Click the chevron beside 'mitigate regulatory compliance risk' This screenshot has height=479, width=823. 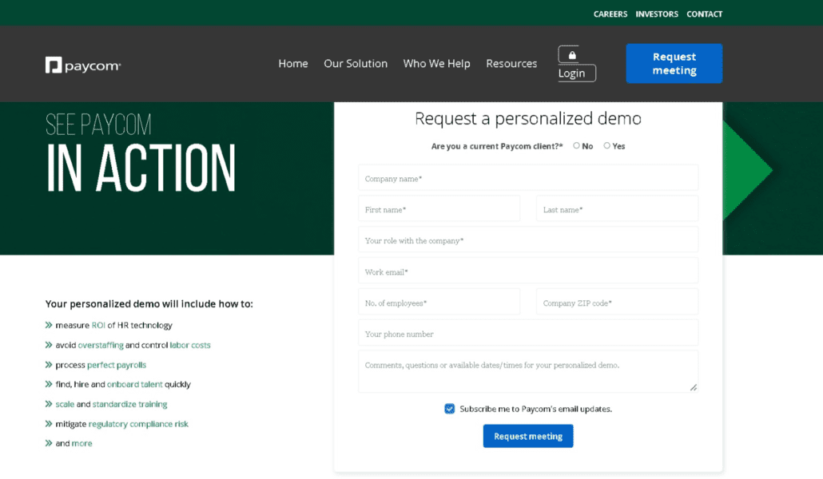tap(49, 424)
